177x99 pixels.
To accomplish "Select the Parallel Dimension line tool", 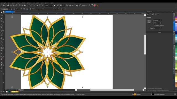I will pos(1,42).
